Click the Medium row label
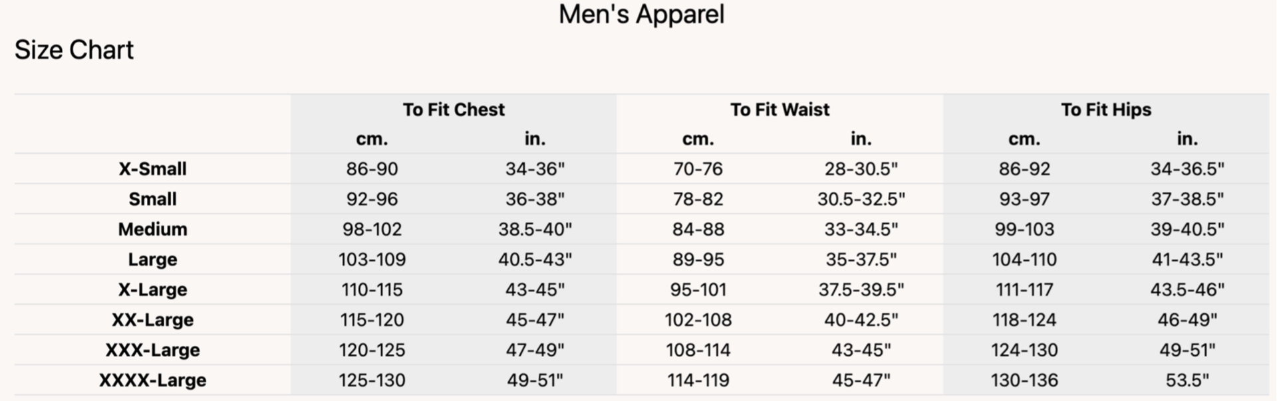 (x=152, y=229)
